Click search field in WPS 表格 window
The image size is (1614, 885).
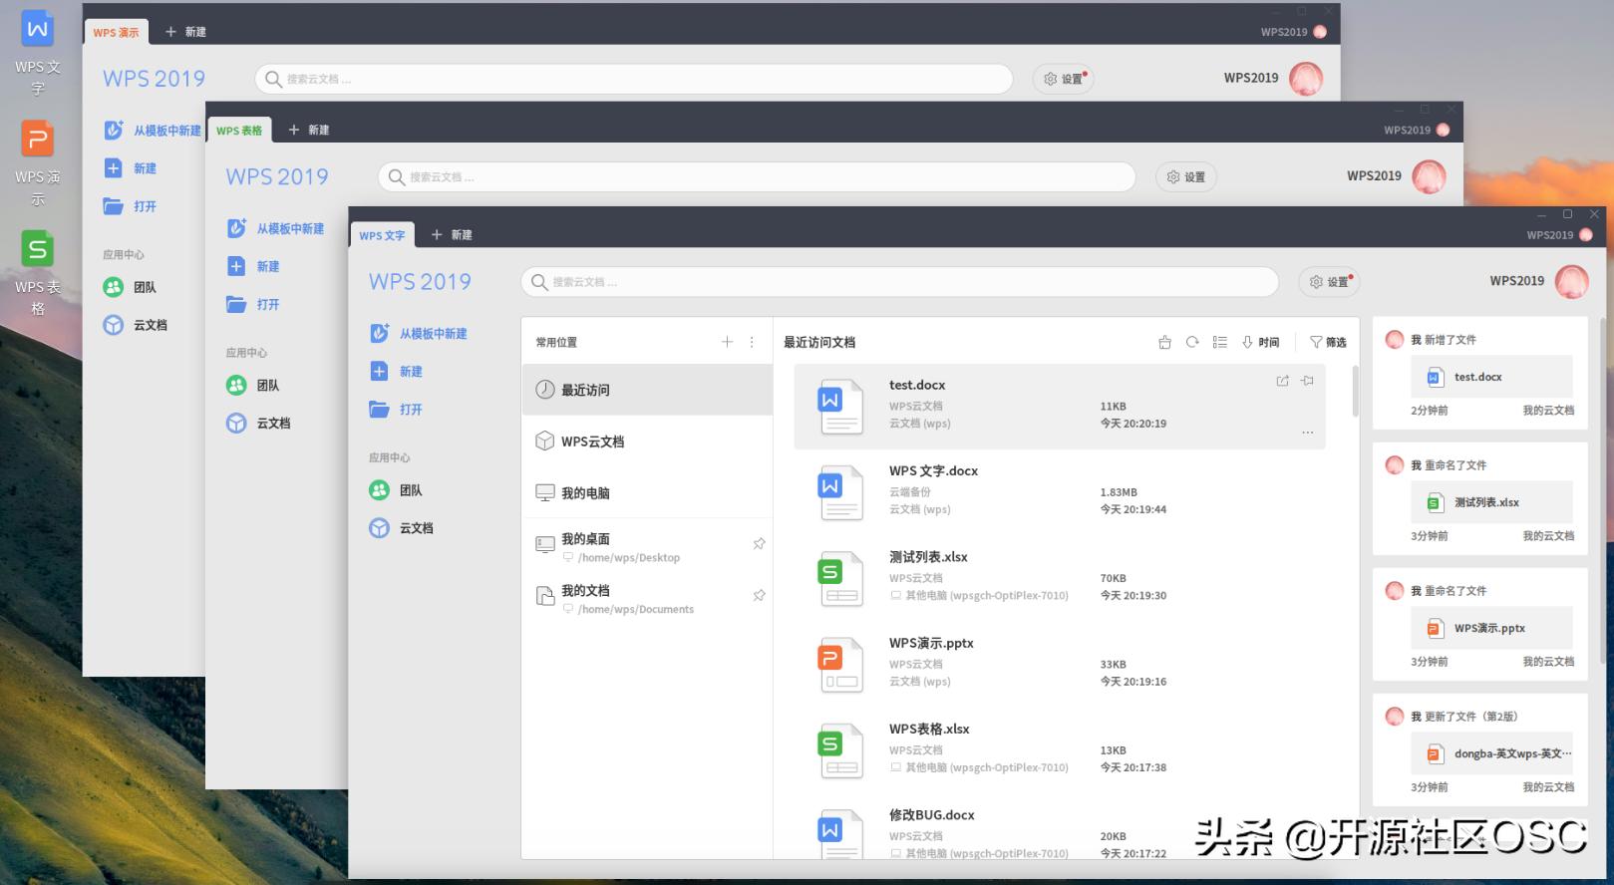[x=757, y=177]
